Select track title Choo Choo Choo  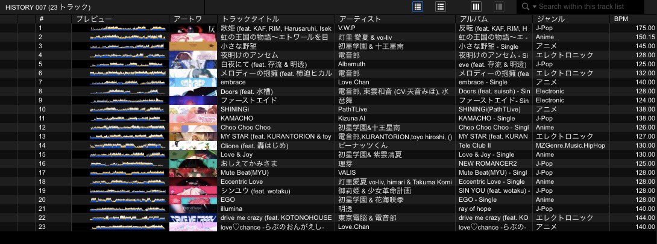point(245,127)
